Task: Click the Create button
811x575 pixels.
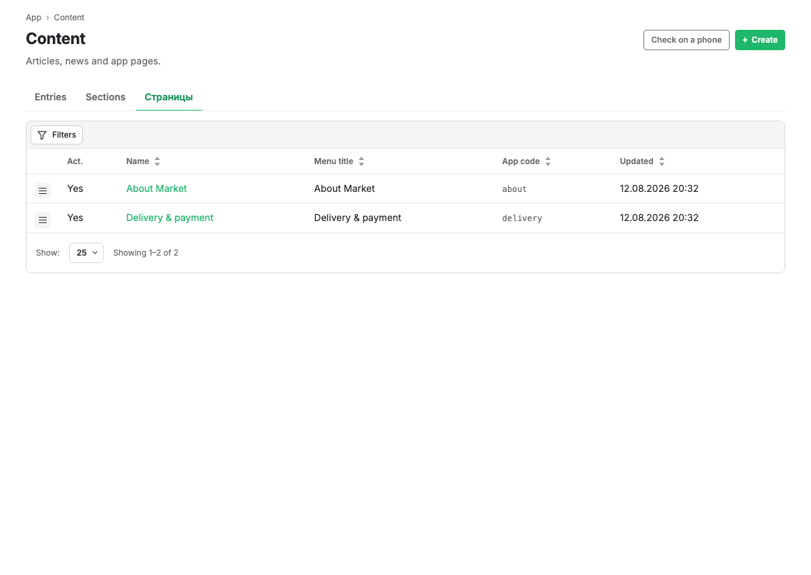Action: [759, 40]
